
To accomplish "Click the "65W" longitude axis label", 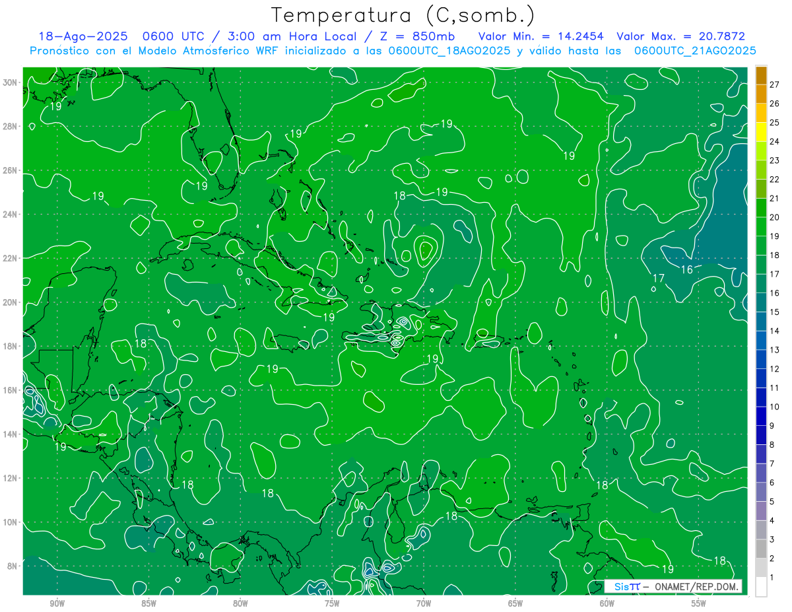I will click(x=515, y=603).
